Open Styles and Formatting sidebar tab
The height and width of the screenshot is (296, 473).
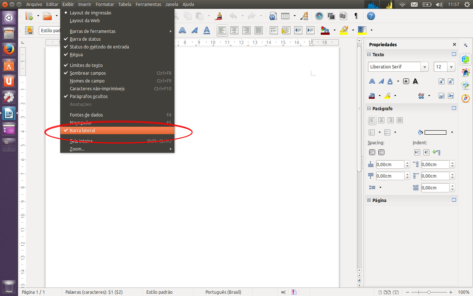(466, 72)
